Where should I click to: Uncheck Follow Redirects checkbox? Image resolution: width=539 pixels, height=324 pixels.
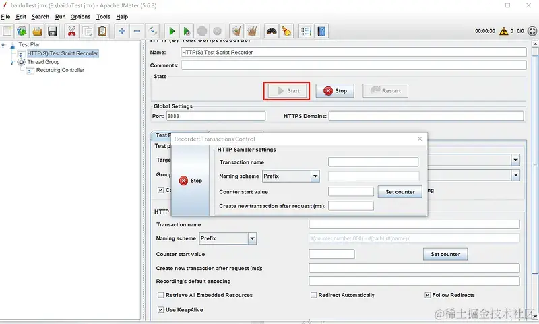[x=428, y=295]
